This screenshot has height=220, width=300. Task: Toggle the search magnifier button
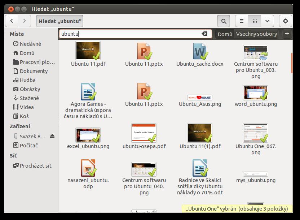tap(224, 21)
